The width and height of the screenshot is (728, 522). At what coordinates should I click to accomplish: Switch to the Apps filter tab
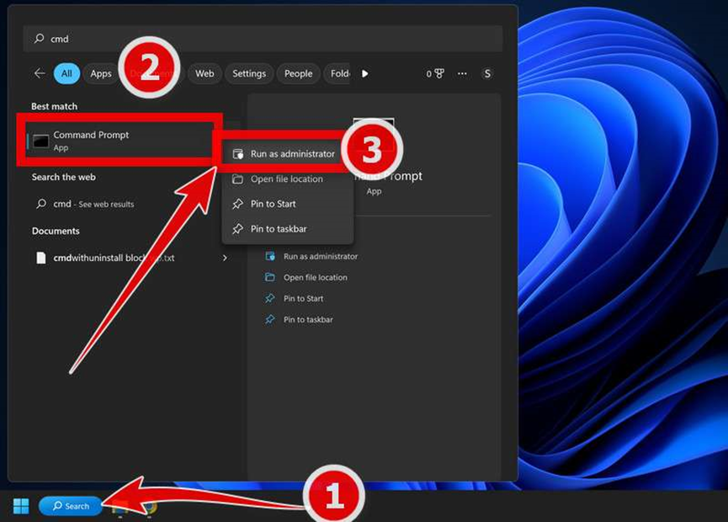click(x=101, y=73)
